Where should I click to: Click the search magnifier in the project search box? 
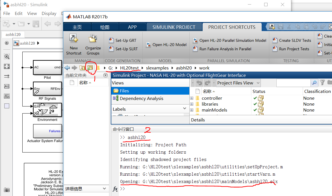[314, 83]
